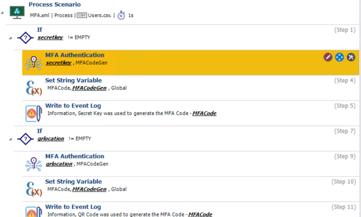Collapse the Process Scenario tree node
Viewport: 361px width, 217px height.
pos(3,12)
